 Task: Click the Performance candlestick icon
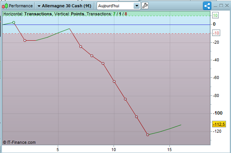5,6
